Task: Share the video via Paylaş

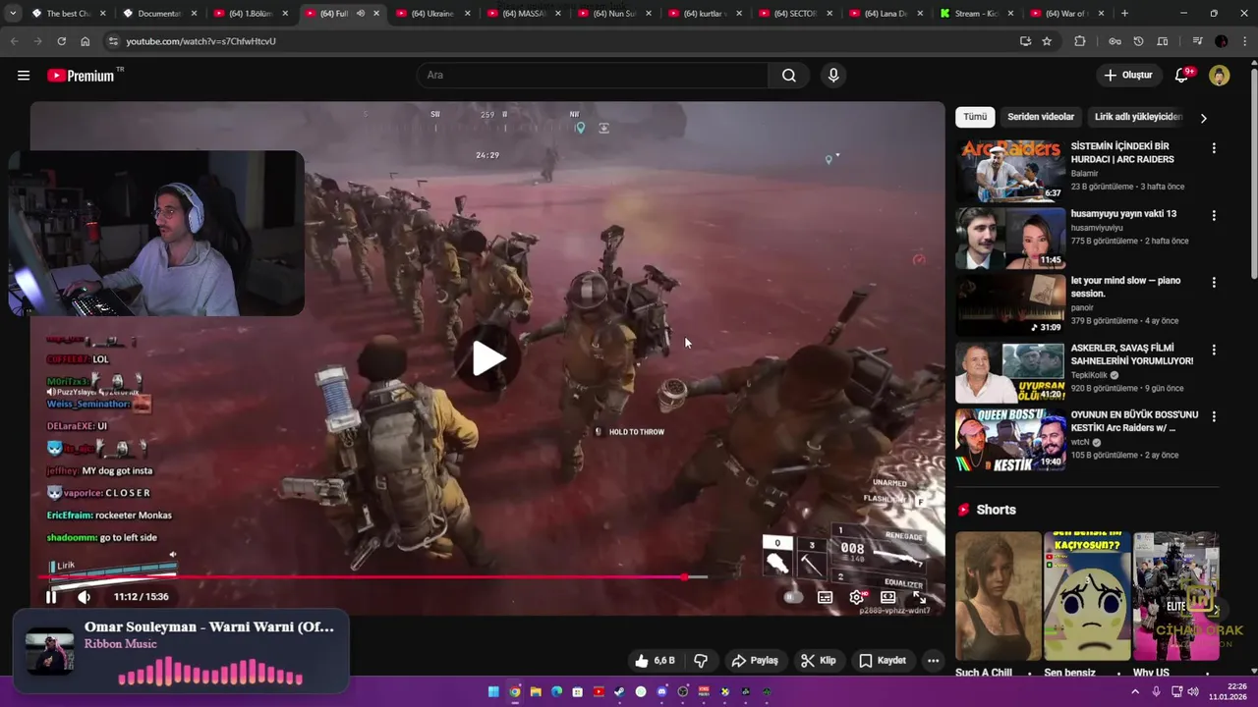Action: tap(755, 661)
